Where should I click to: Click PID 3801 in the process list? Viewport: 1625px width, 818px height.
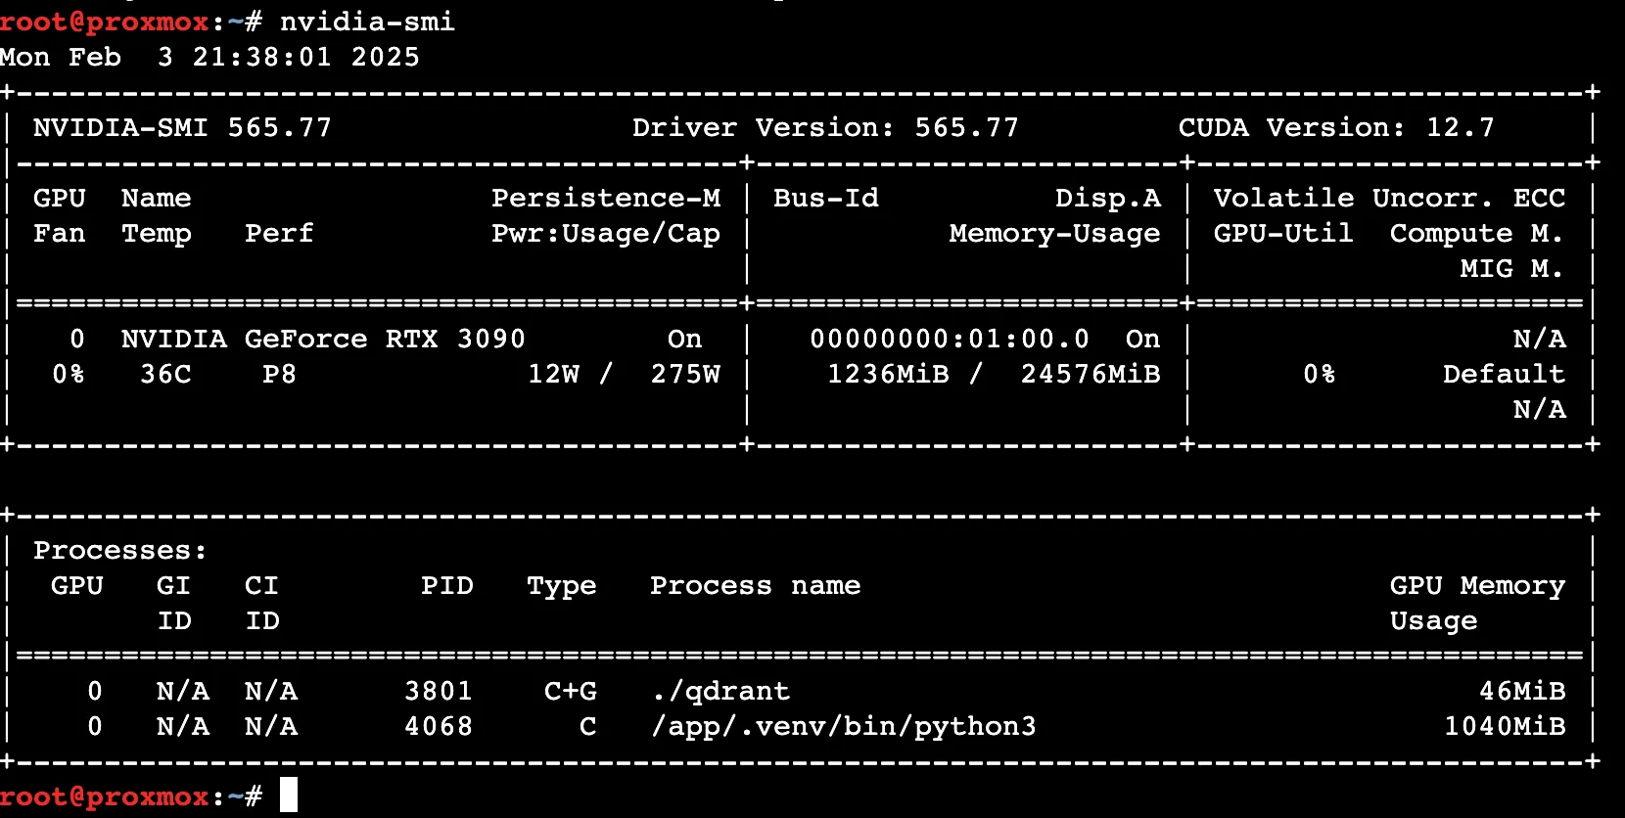point(439,691)
